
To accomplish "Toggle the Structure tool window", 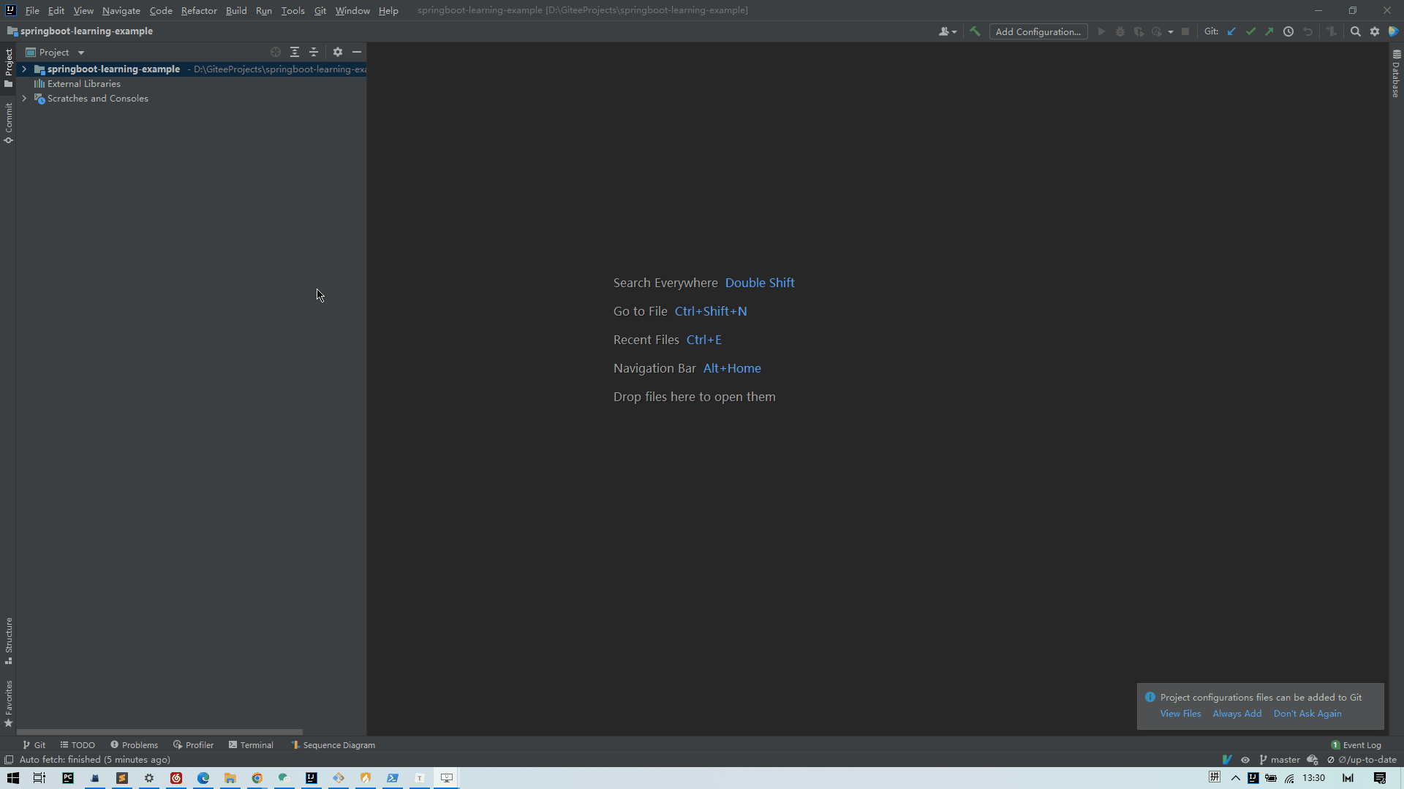I will tap(8, 643).
